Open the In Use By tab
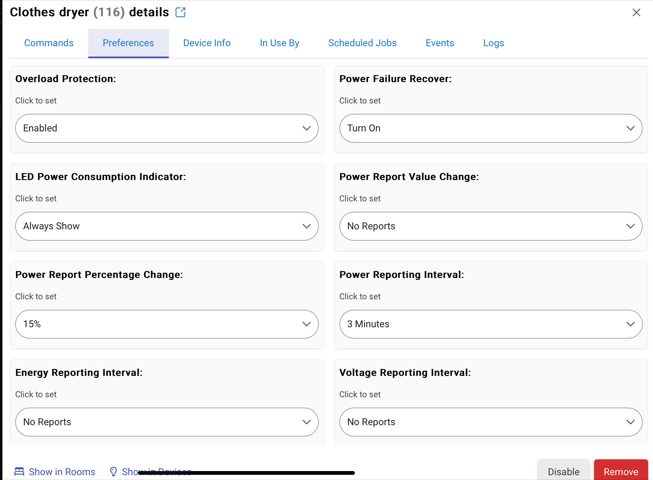This screenshot has height=480, width=653. tap(279, 43)
